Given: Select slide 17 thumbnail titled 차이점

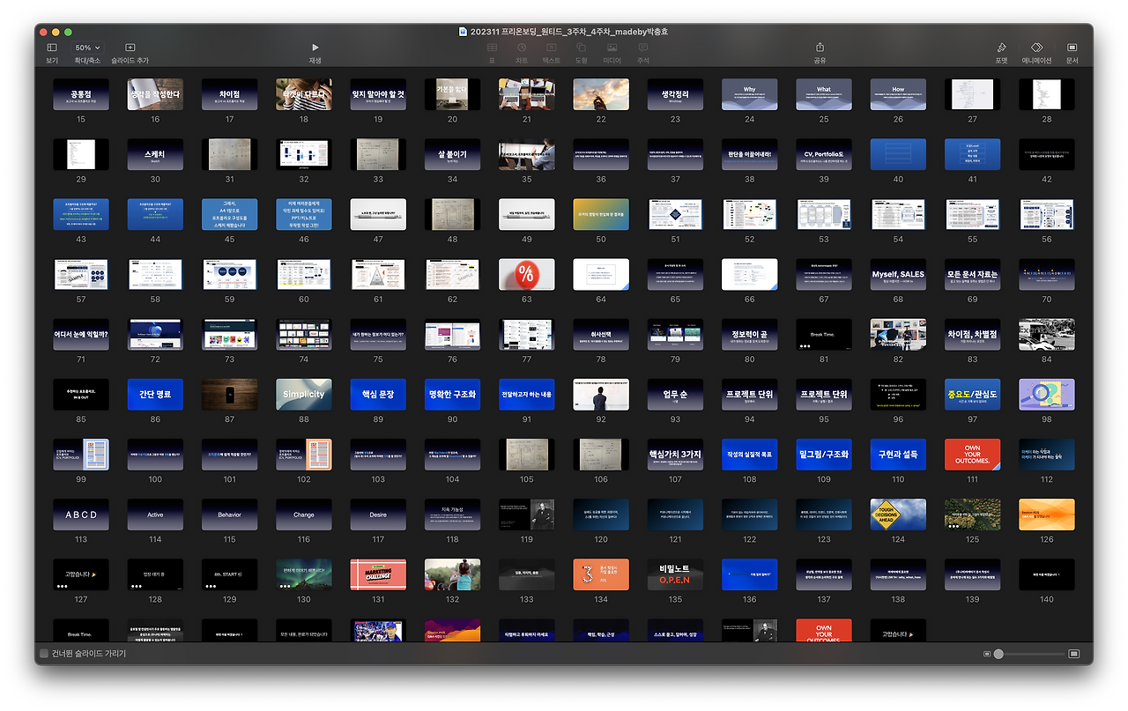Looking at the screenshot, I should point(229,94).
